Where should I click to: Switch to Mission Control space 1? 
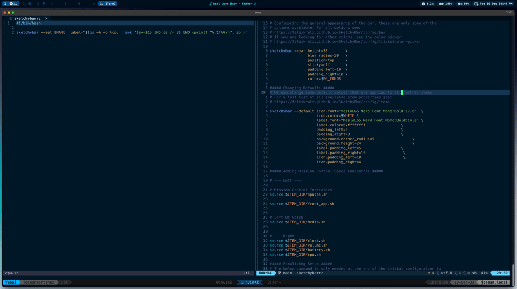[x=11, y=4]
